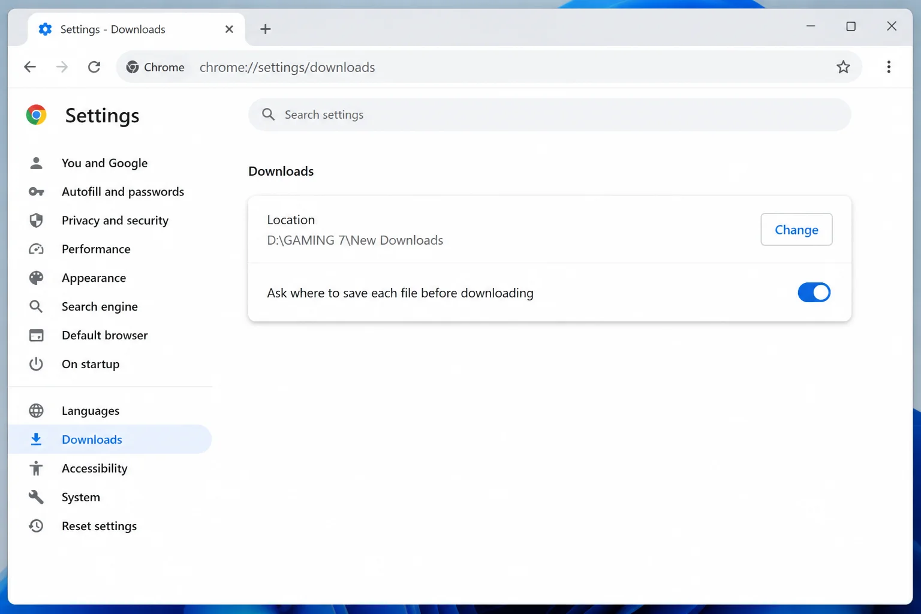Click the Accessibility figure icon

coord(36,468)
